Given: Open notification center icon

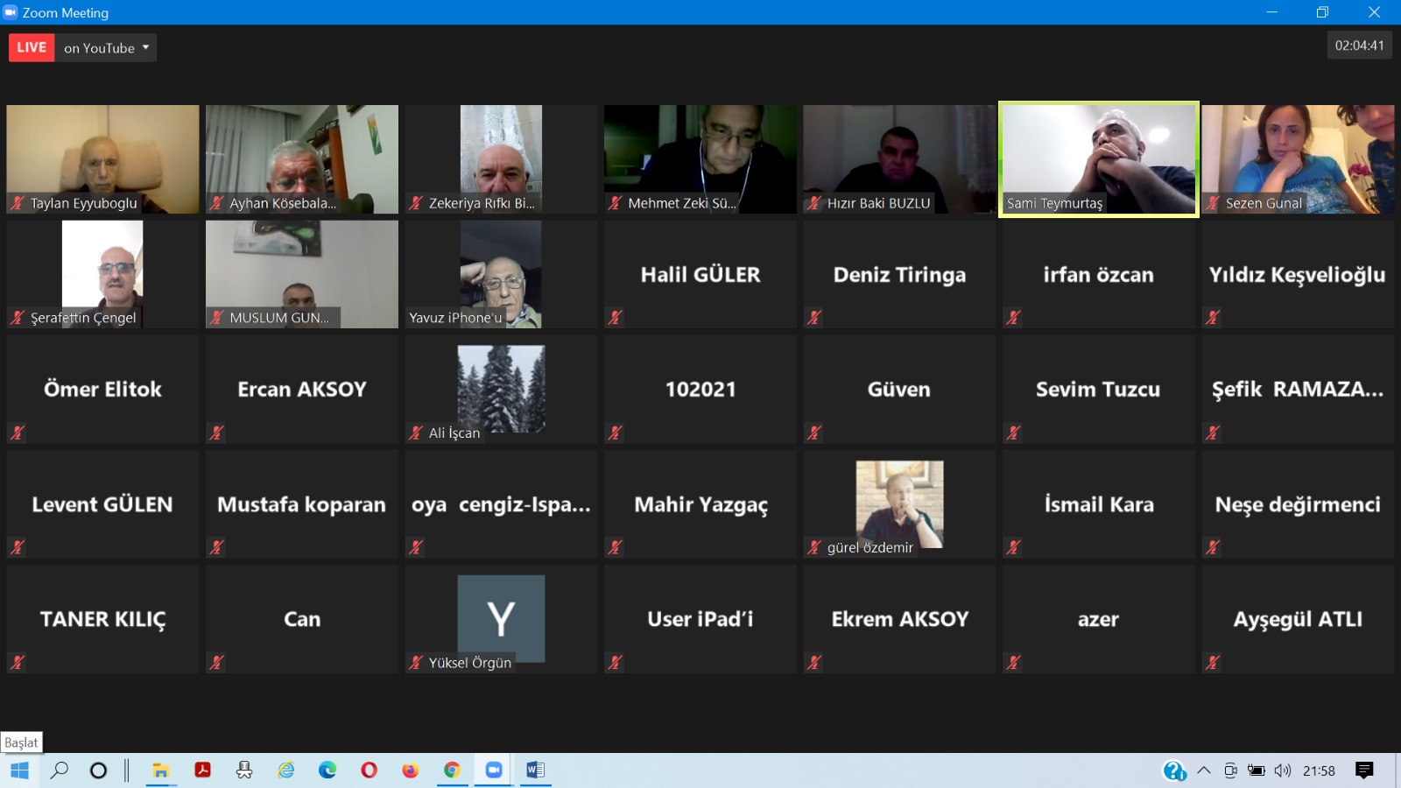Looking at the screenshot, I should coord(1364,770).
